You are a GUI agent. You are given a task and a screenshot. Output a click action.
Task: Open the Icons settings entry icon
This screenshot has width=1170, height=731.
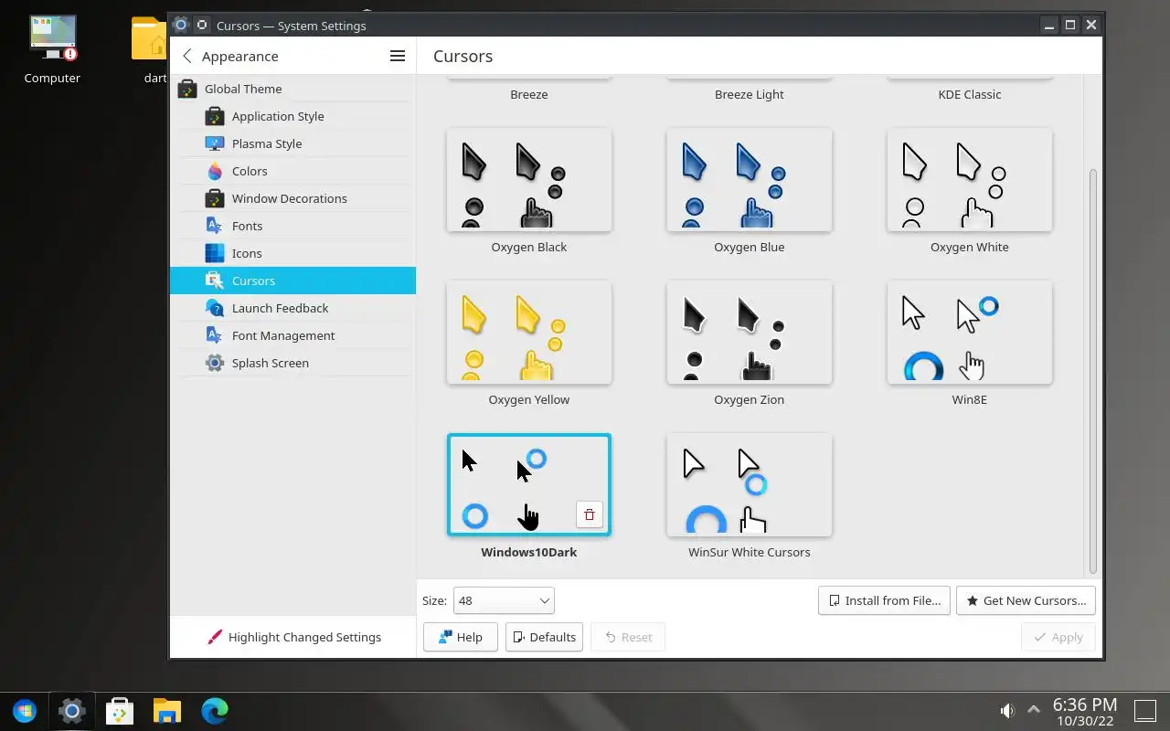tap(215, 253)
